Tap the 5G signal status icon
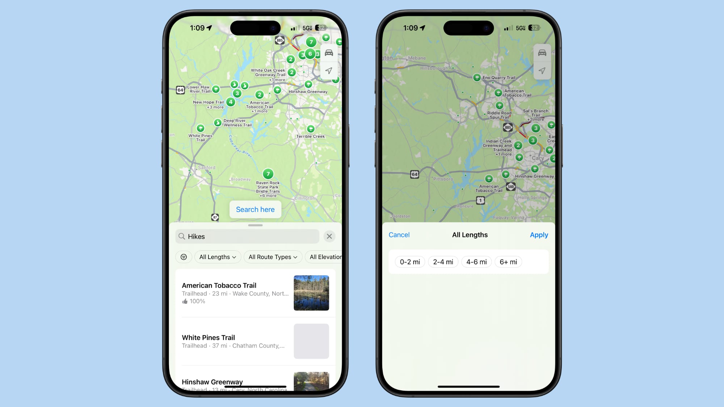The height and width of the screenshot is (407, 724). click(309, 27)
